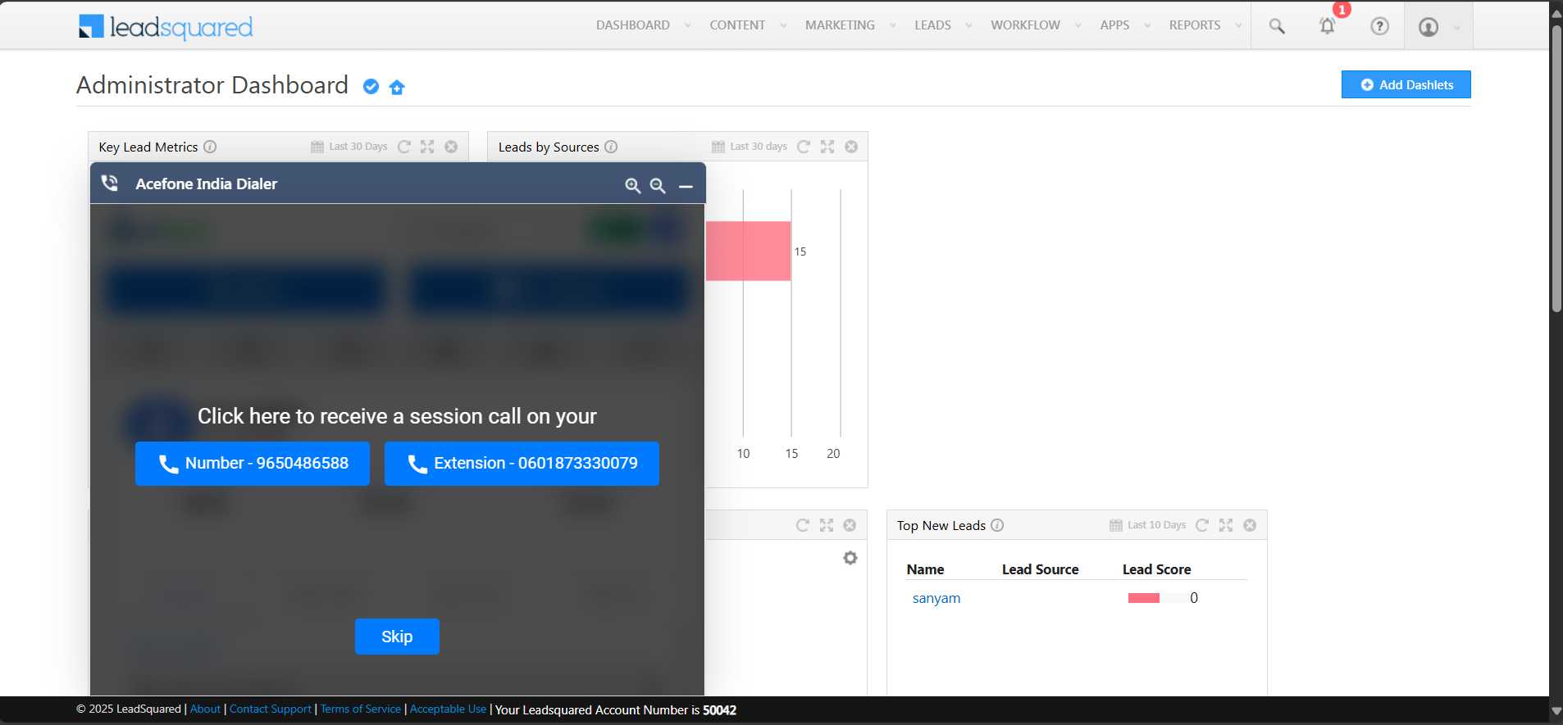Screen dimensions: 1563x725
Task: Open the LEADS menu
Action: [x=932, y=25]
